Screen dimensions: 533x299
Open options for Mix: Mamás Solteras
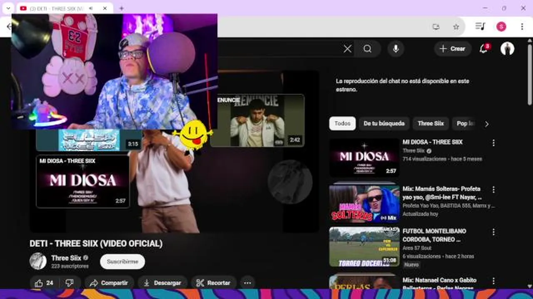tap(493, 189)
